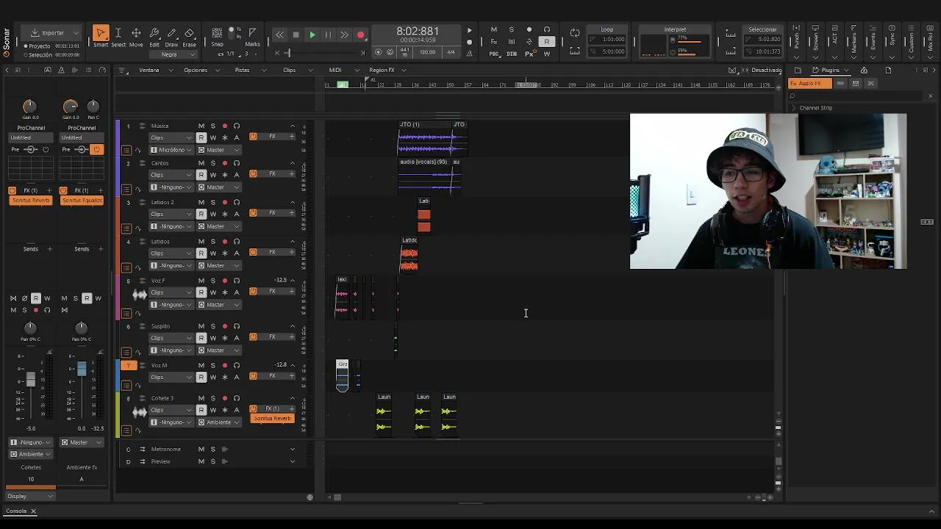
Task: Toggle the Loop on/off icon
Action: (x=575, y=33)
